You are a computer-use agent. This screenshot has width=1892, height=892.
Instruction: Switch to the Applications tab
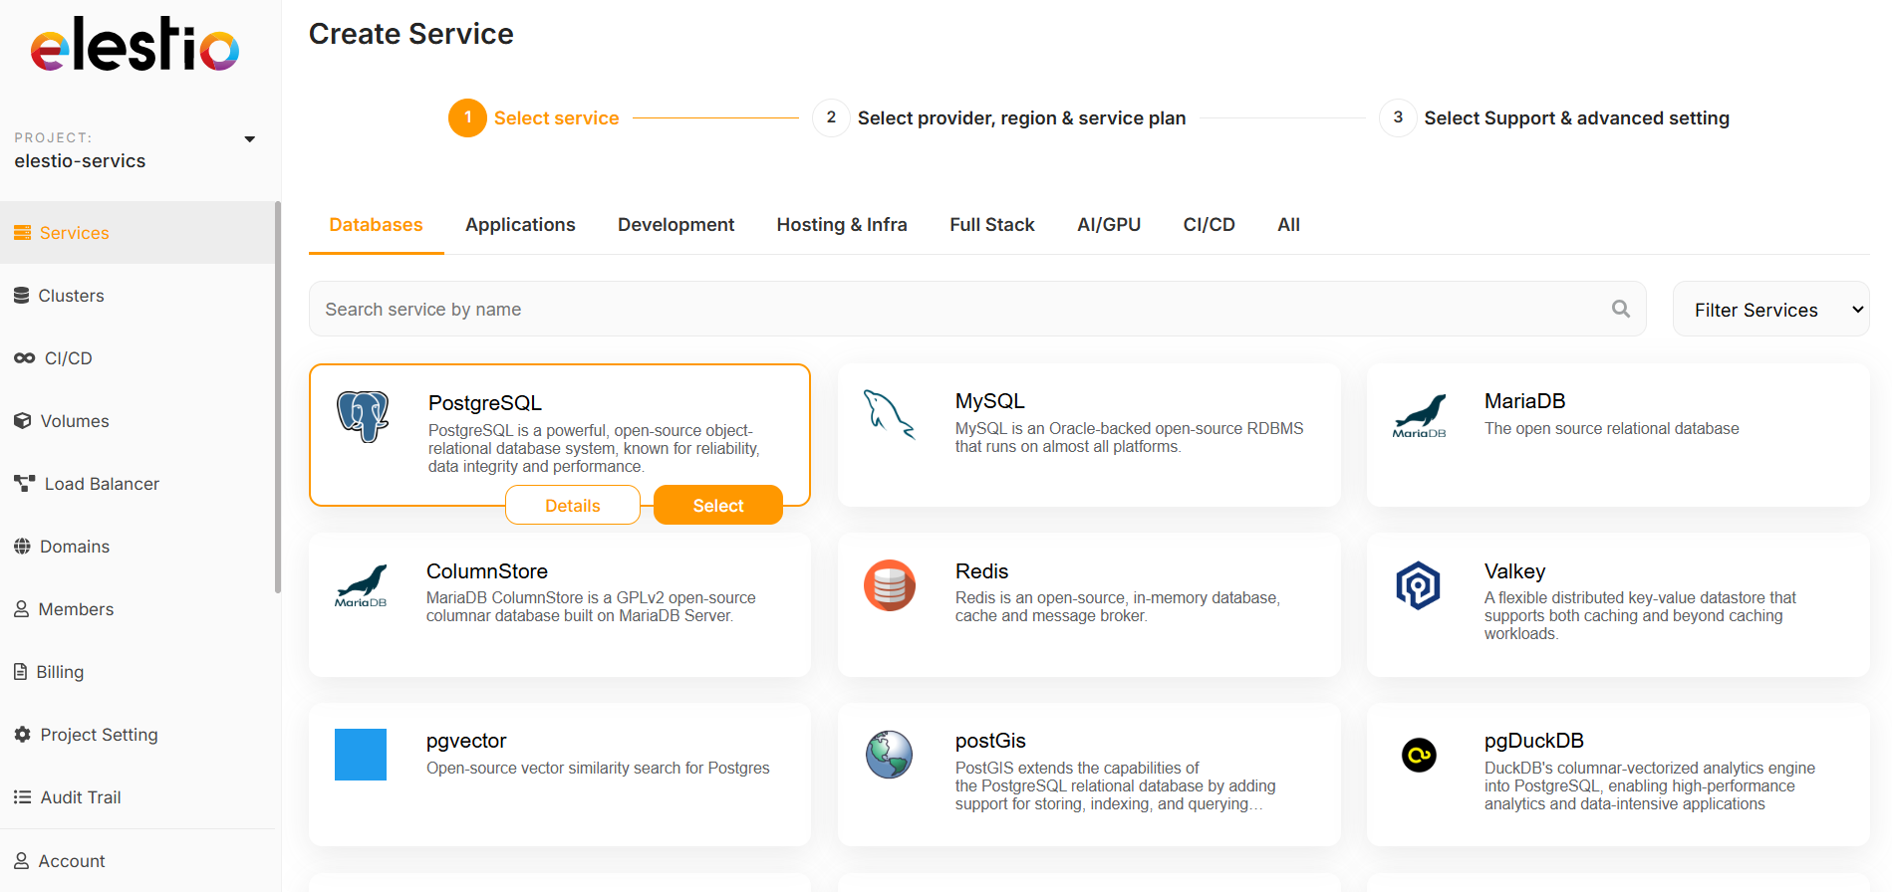520,225
